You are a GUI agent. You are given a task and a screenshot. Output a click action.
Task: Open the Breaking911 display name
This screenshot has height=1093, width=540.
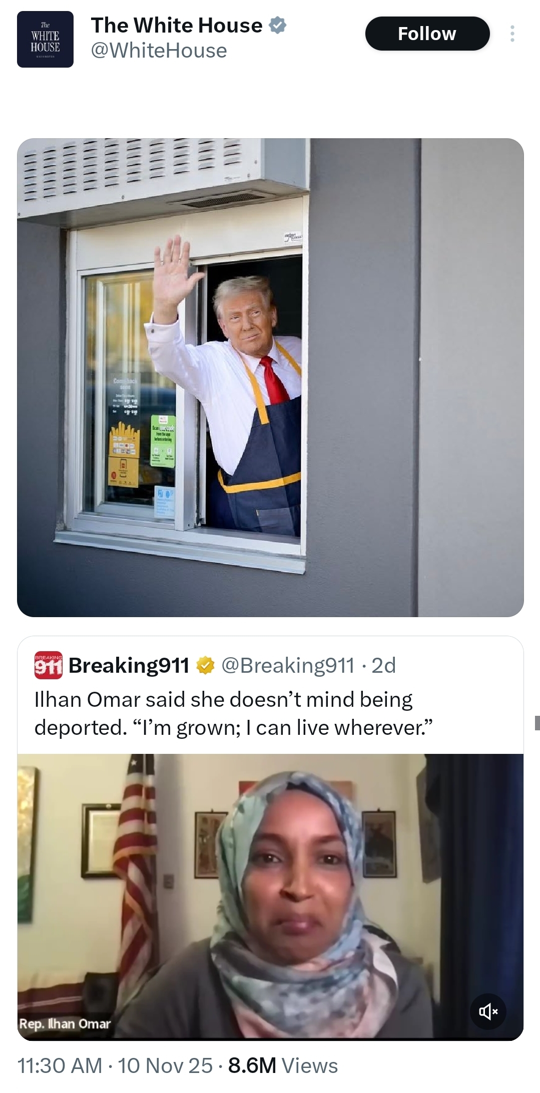pyautogui.click(x=129, y=665)
